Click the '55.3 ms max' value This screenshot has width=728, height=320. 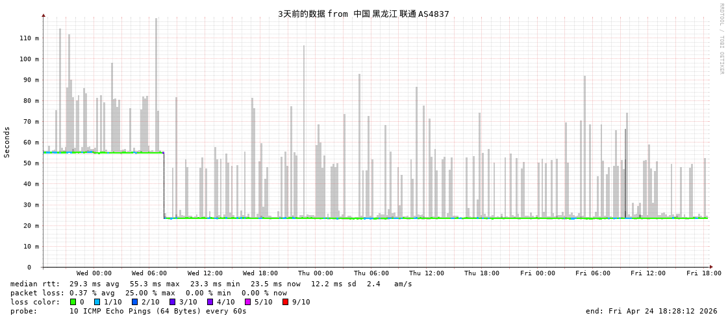click(x=155, y=284)
